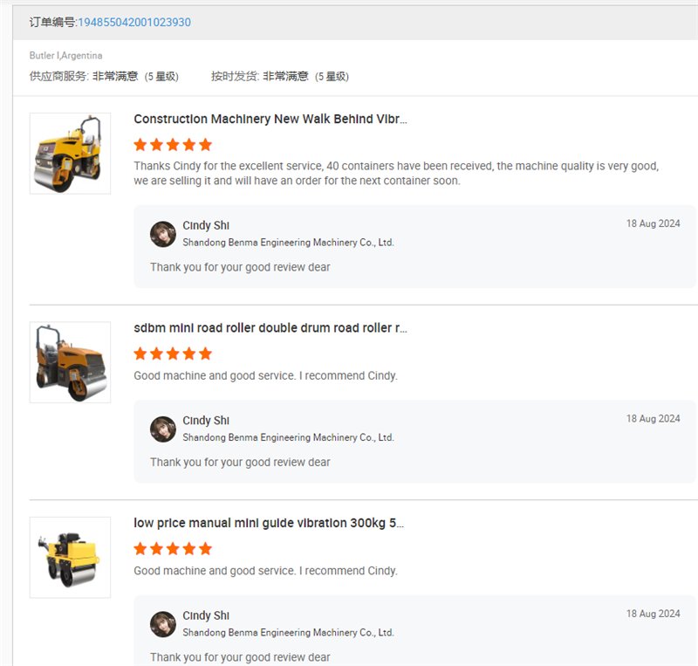Image resolution: width=698 pixels, height=666 pixels.
Task: Click the walk-behind mini roller thumbnail
Action: point(70,557)
